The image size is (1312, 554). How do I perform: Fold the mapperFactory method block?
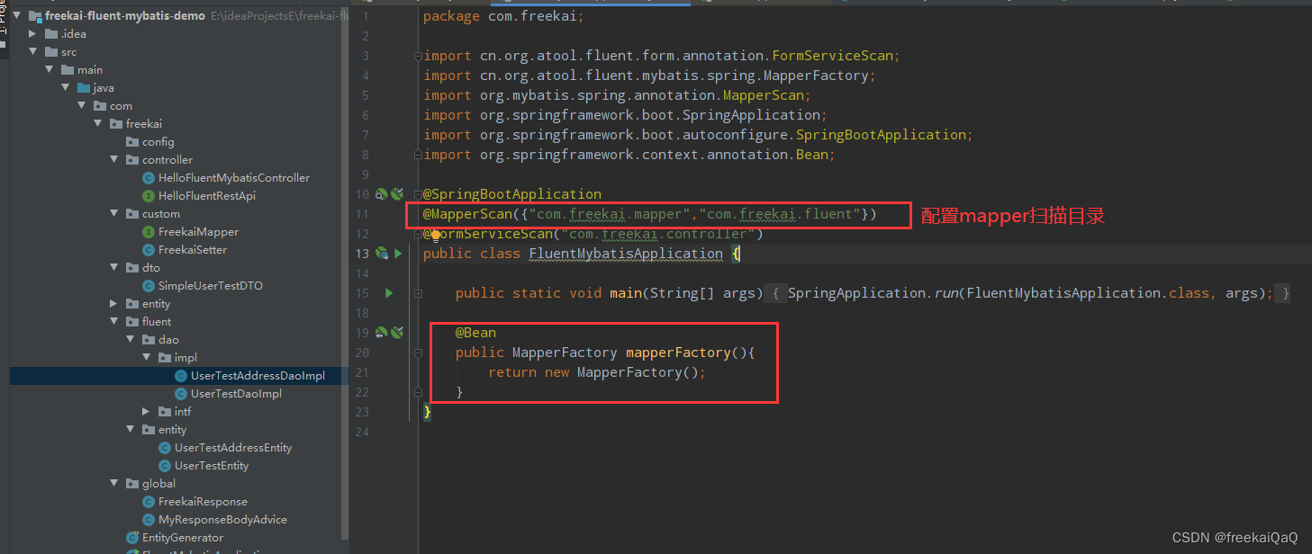tap(418, 353)
